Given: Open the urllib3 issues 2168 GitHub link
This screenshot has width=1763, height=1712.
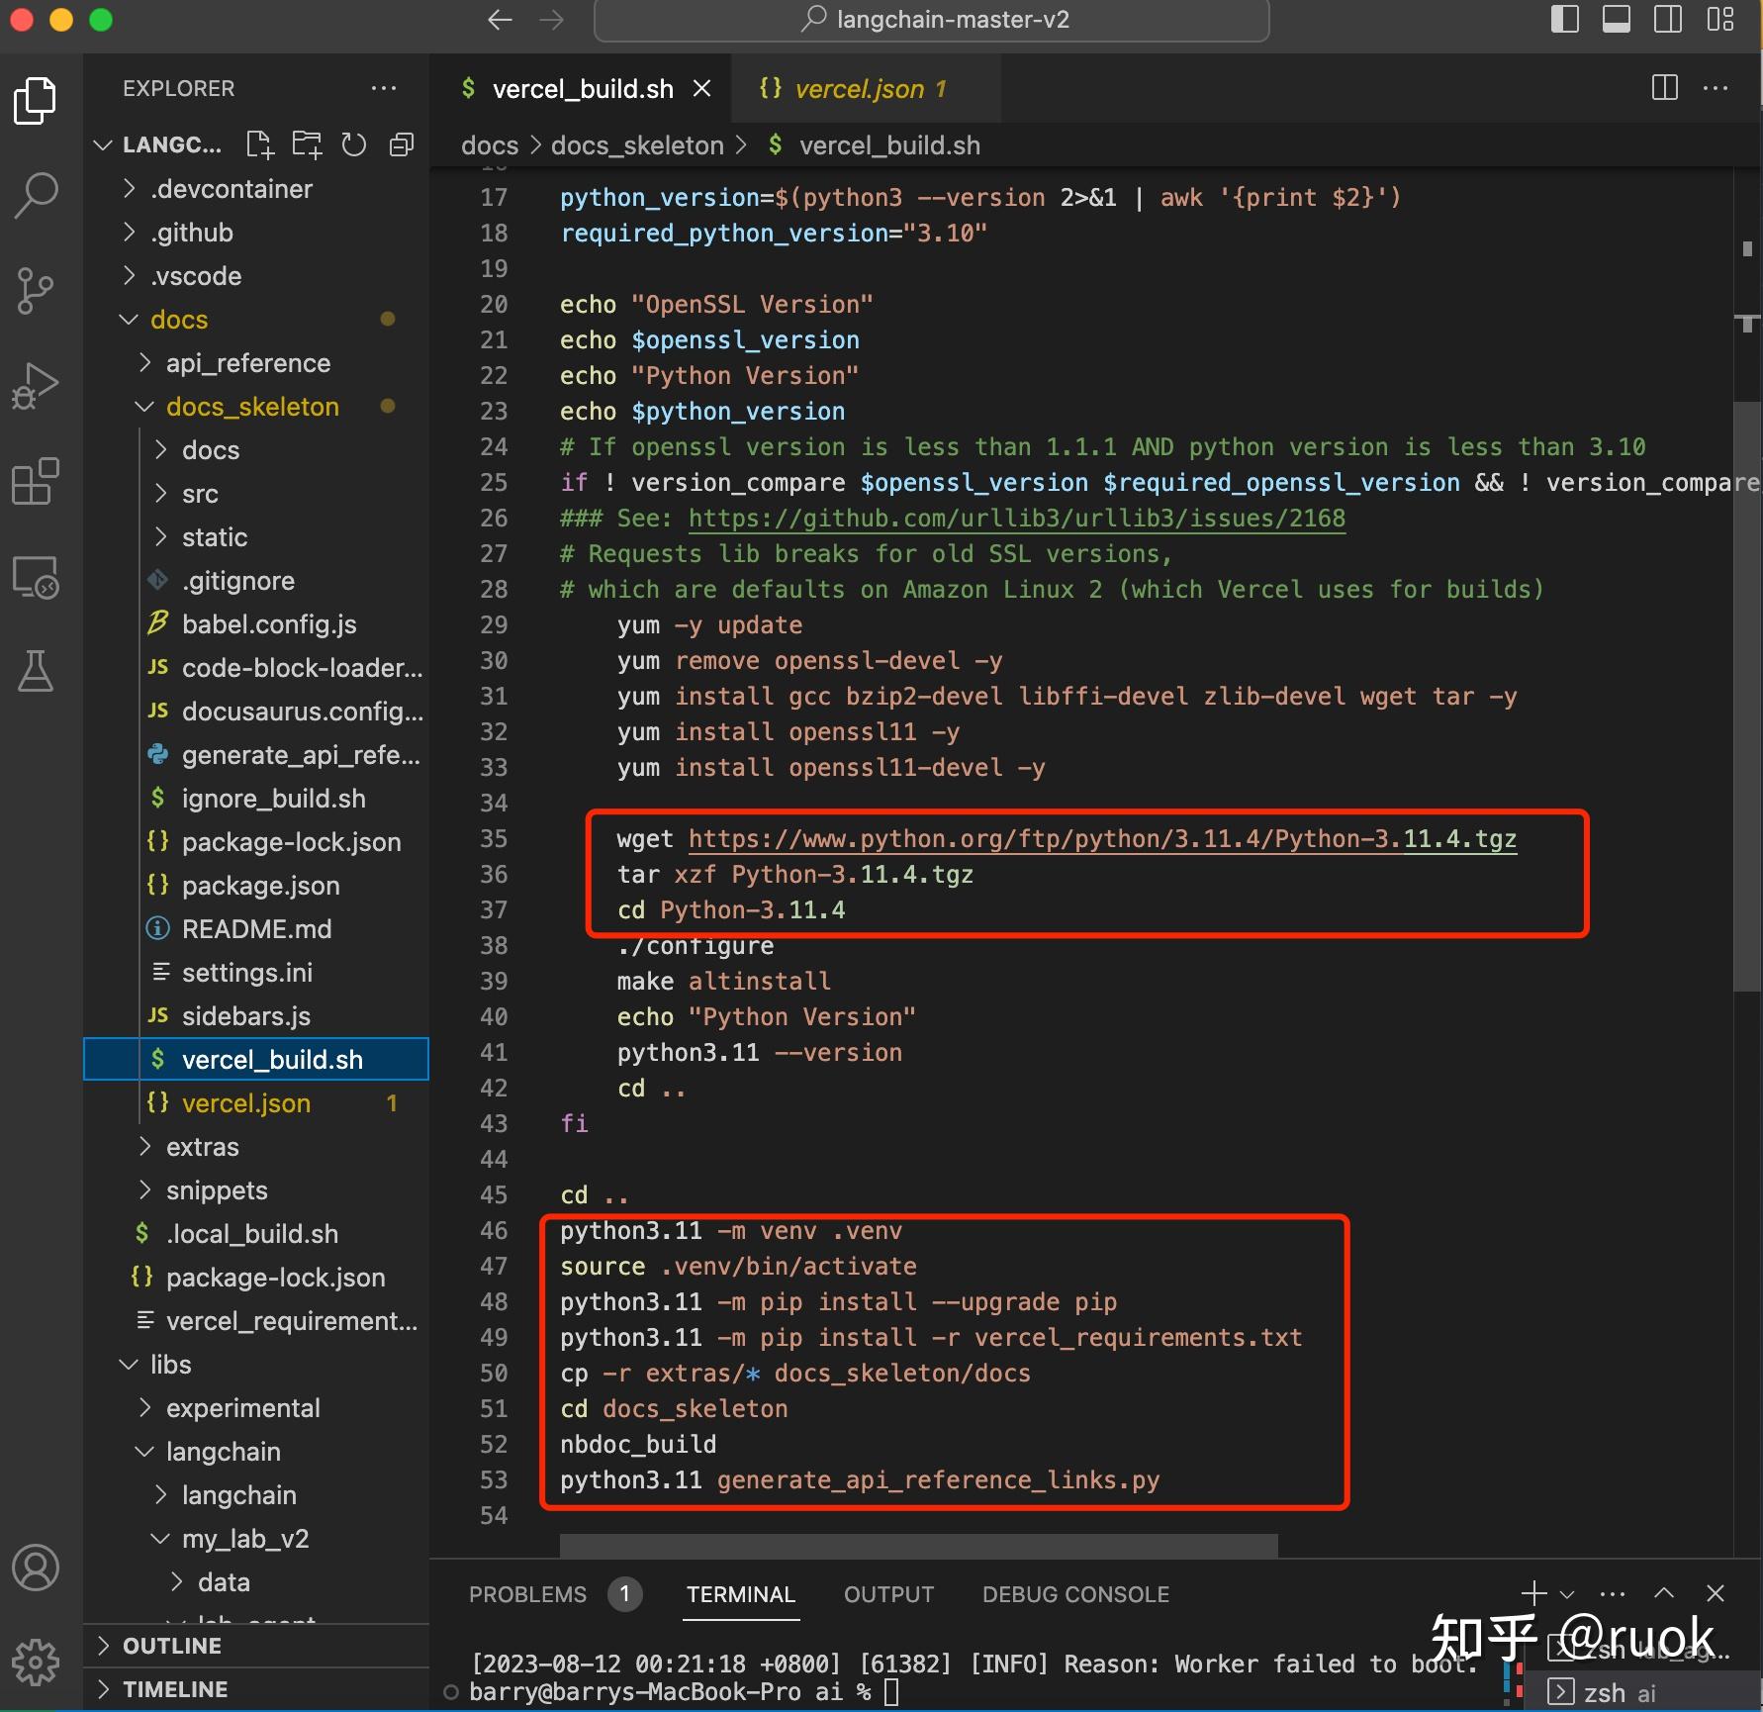Looking at the screenshot, I should tap(1016, 519).
